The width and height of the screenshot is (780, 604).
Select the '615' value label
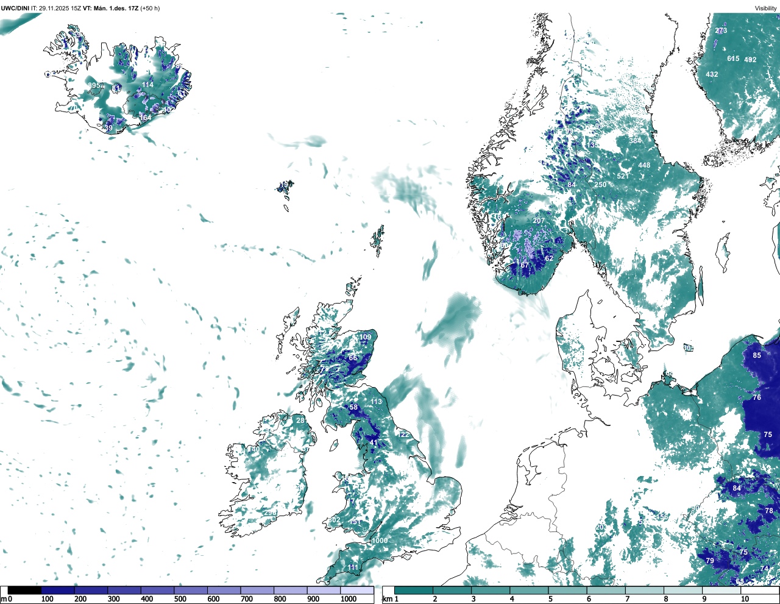(733, 59)
